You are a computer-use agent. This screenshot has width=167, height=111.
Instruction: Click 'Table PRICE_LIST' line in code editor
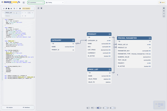pos(10,41)
